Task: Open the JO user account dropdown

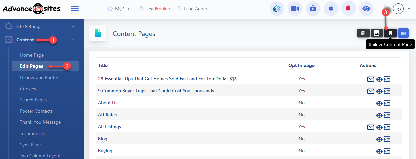Action: point(402,9)
